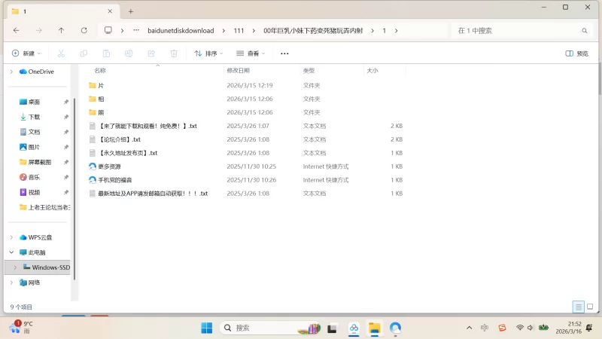Click the search box 在 1 中搜索
This screenshot has height=339, width=602.
(519, 31)
